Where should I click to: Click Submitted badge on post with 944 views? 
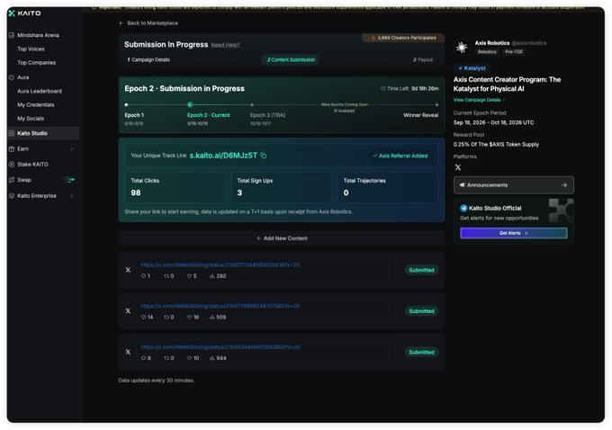click(x=421, y=352)
